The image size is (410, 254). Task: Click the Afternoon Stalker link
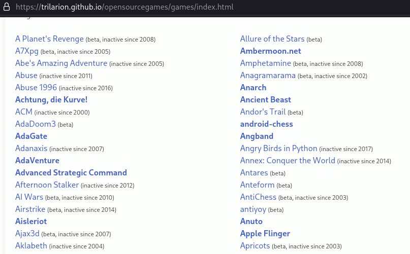[x=47, y=185]
